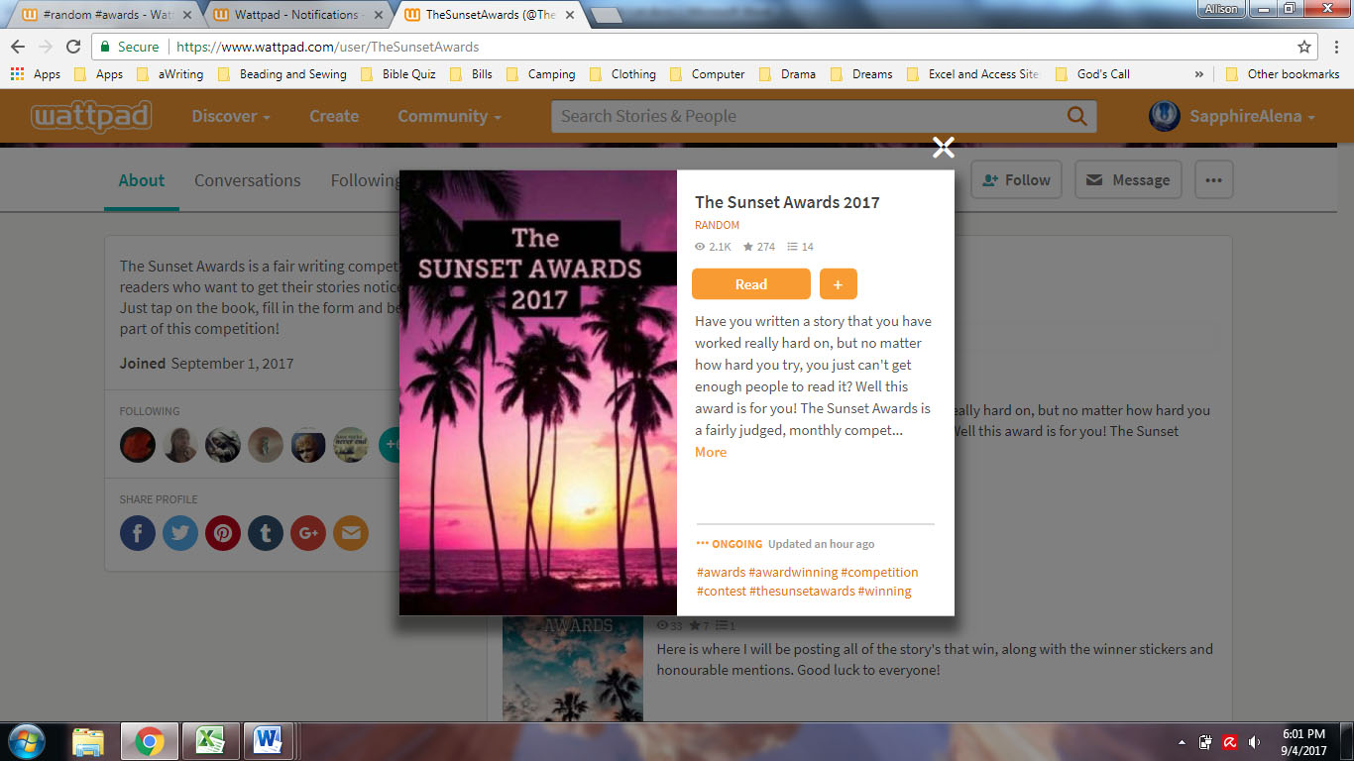1354x761 pixels.
Task: Open the Create menu item
Action: click(334, 116)
